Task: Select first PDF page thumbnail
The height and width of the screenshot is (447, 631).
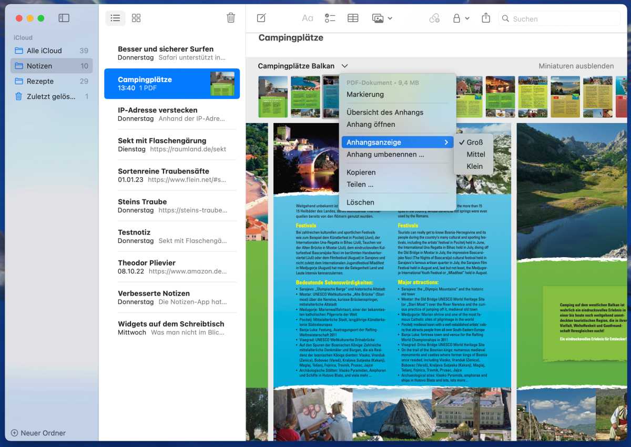Action: (273, 97)
